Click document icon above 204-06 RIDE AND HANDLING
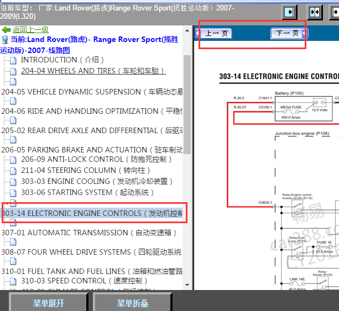 pos(13,101)
